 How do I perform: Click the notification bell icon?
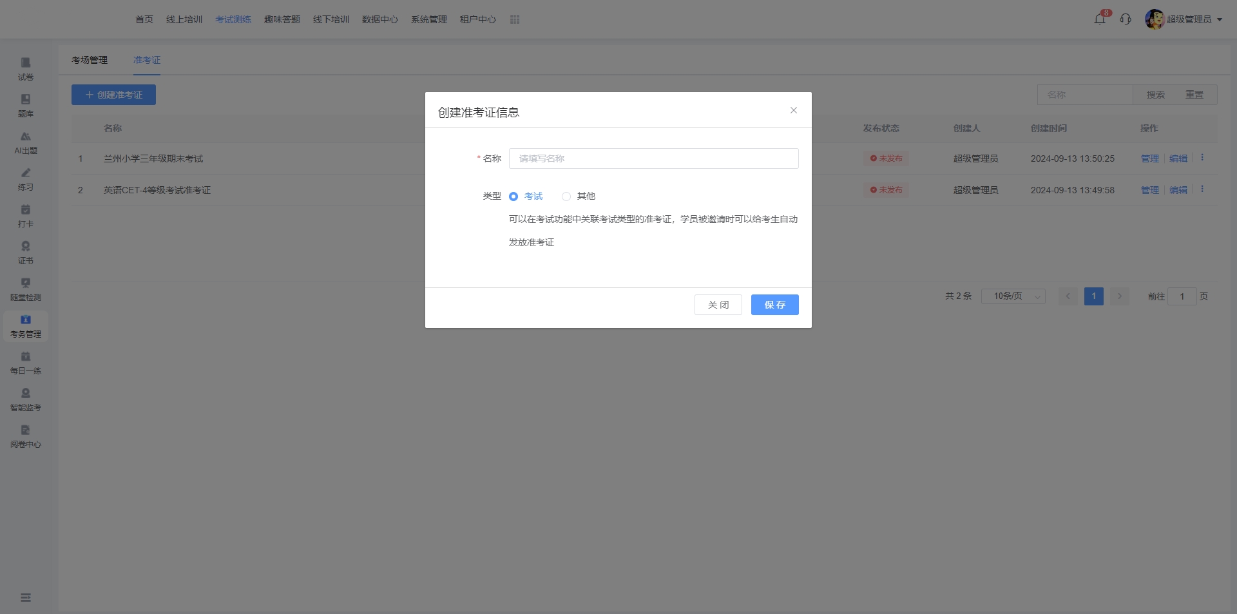click(x=1100, y=19)
